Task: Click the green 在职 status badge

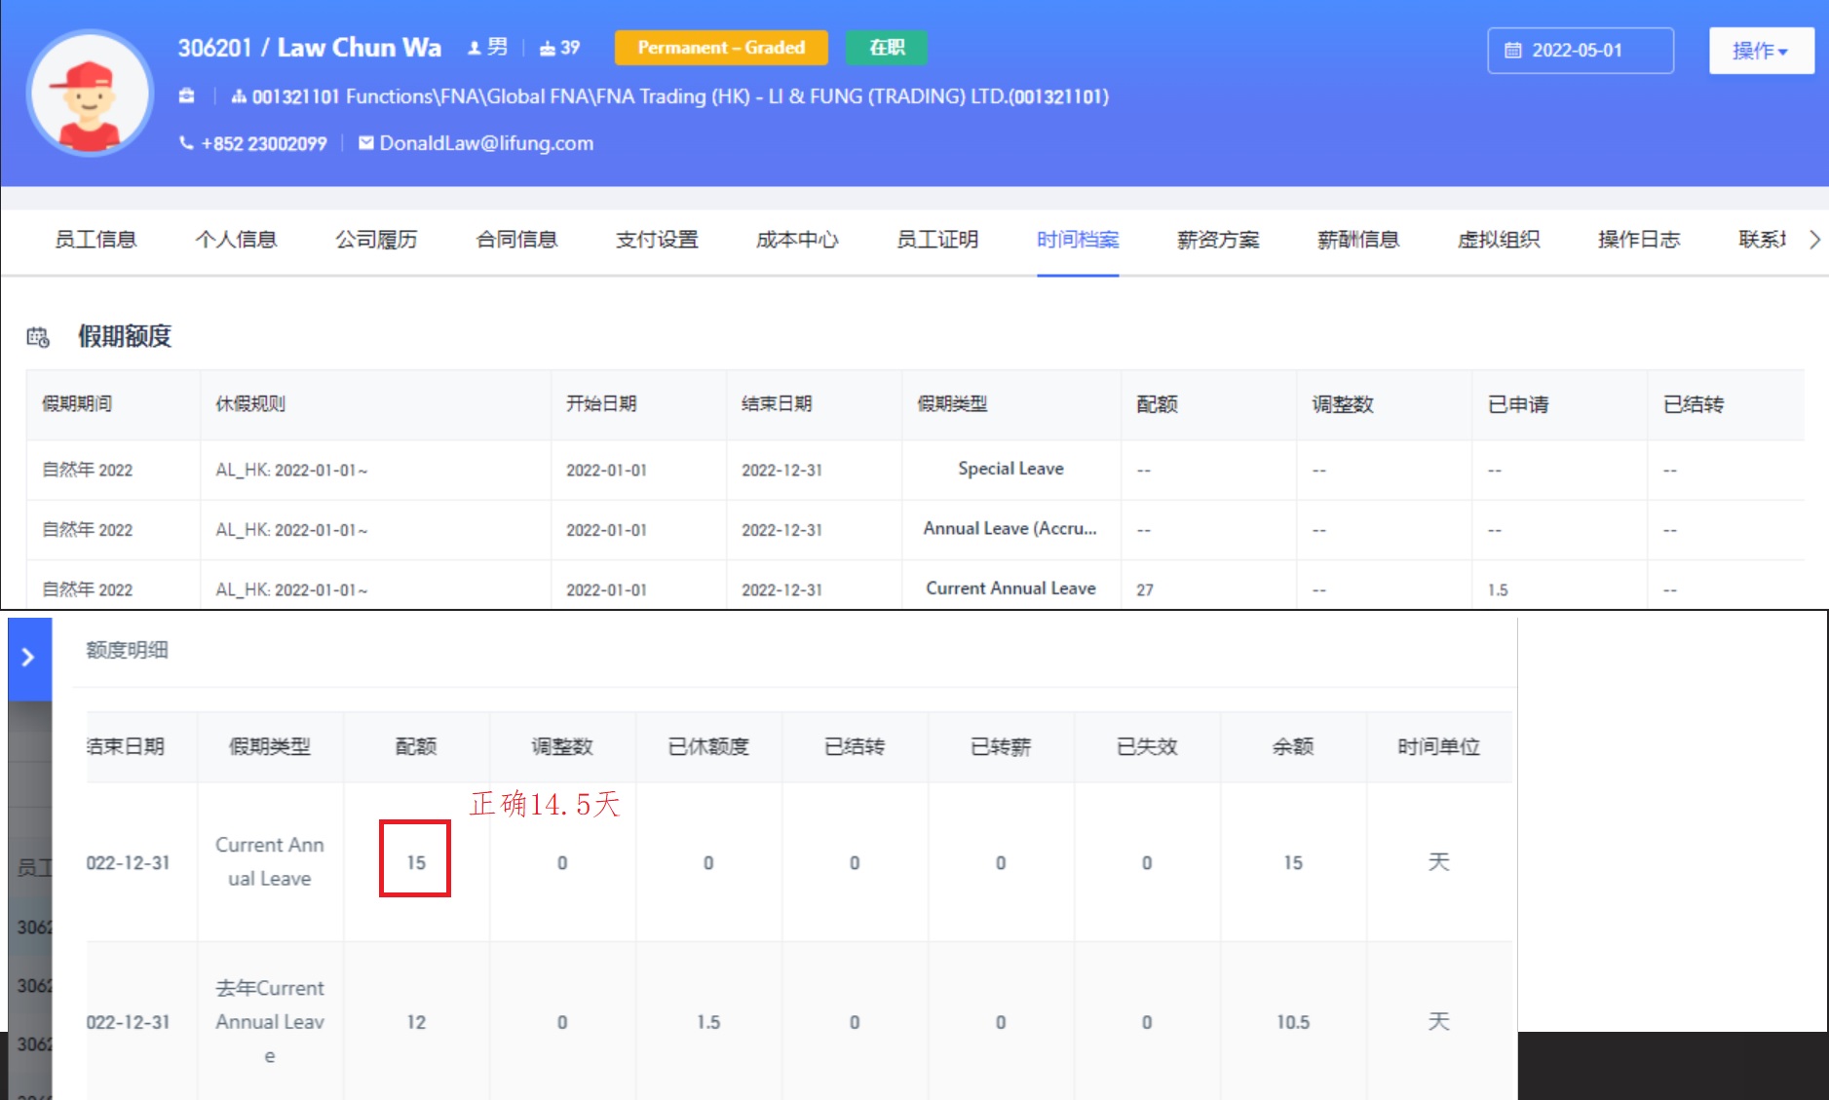Action: coord(887,48)
